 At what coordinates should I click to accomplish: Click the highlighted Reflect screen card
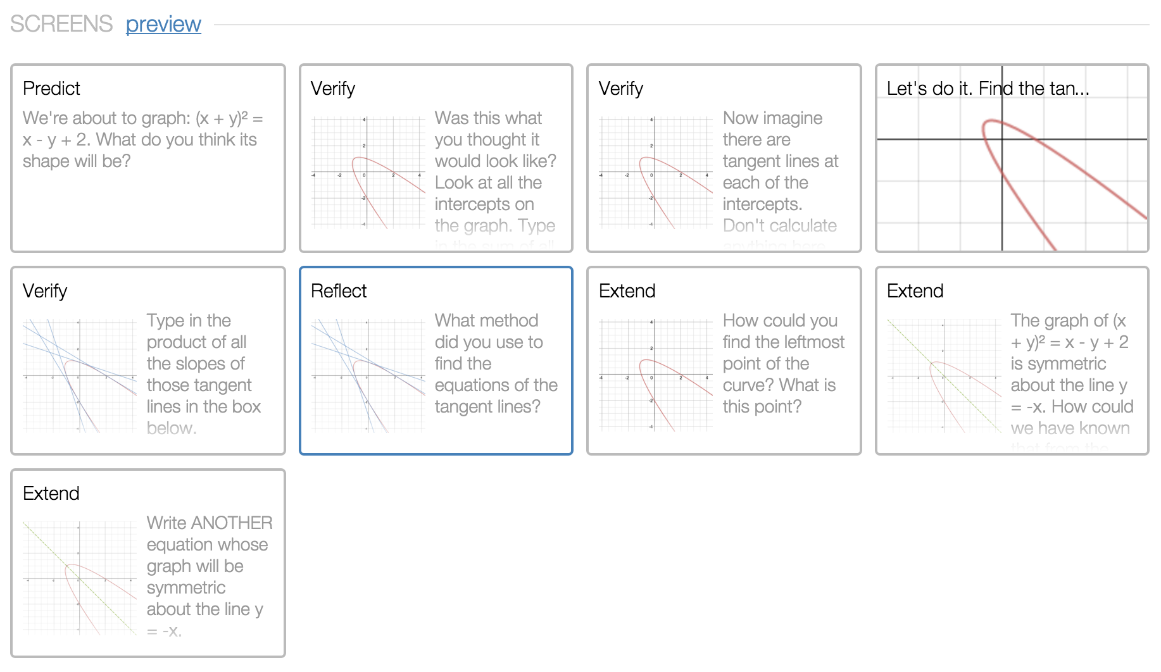tap(436, 361)
